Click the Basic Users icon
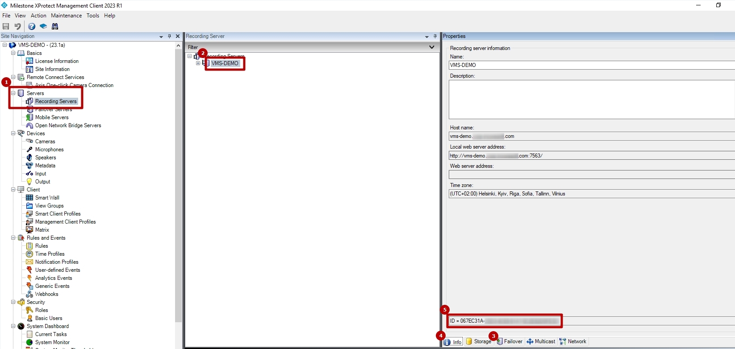The width and height of the screenshot is (735, 349). tap(29, 318)
